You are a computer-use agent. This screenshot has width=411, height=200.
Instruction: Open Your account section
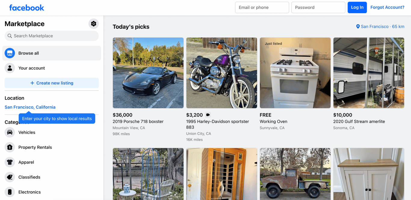(32, 68)
